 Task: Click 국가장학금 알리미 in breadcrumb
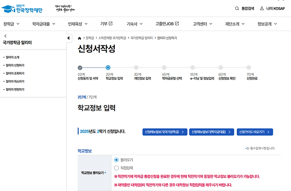(x=142, y=38)
